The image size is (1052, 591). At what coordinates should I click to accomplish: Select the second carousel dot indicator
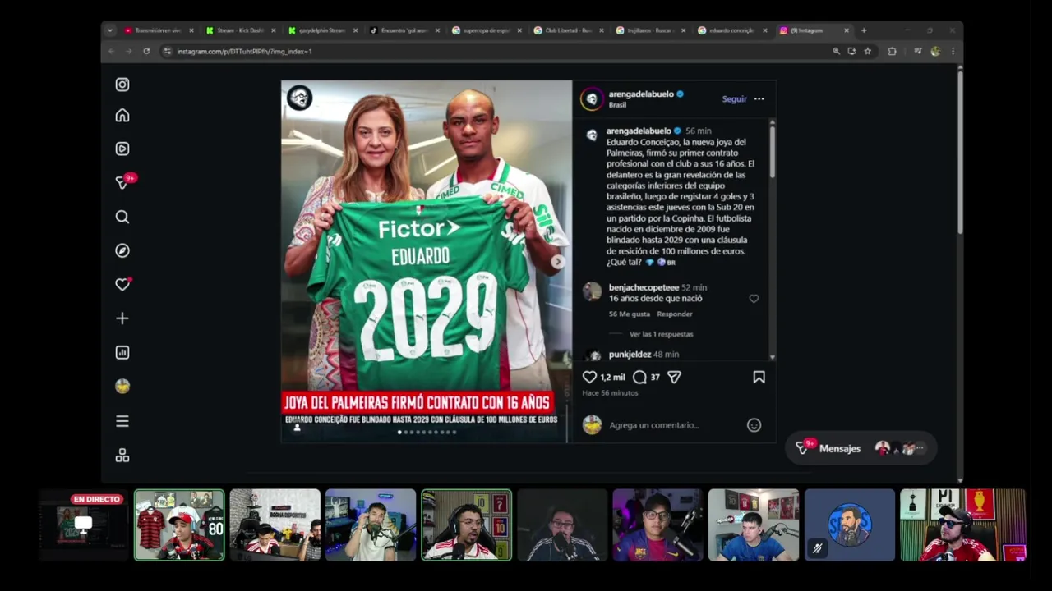click(405, 432)
